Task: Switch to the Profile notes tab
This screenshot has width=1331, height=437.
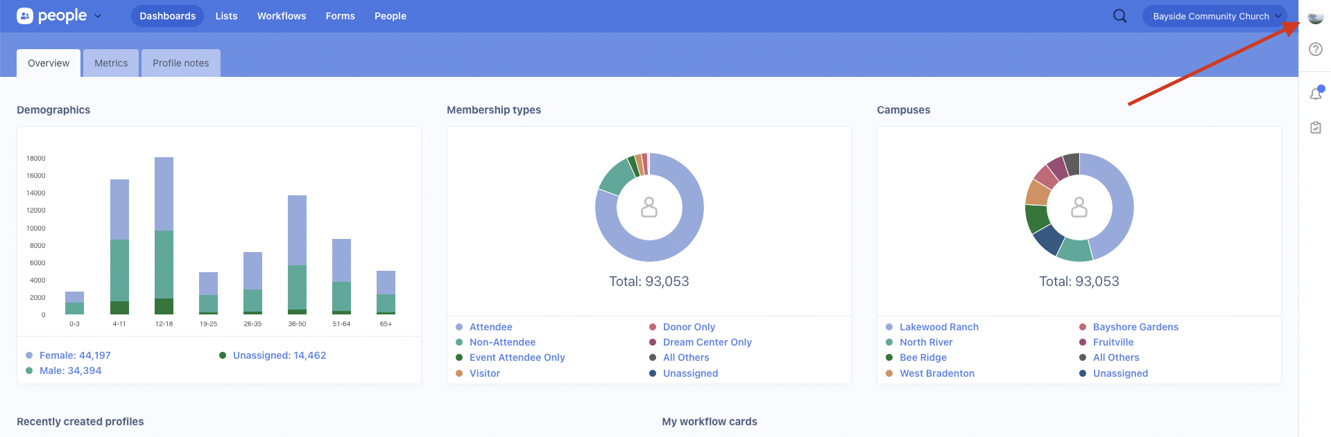Action: point(180,63)
